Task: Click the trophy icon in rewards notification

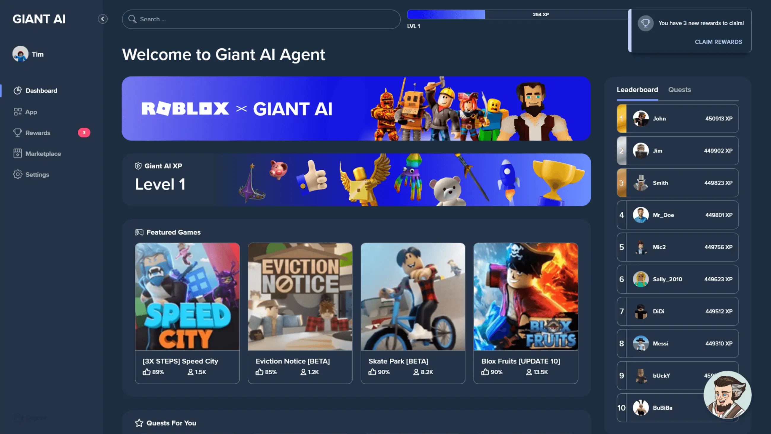Action: [x=646, y=23]
